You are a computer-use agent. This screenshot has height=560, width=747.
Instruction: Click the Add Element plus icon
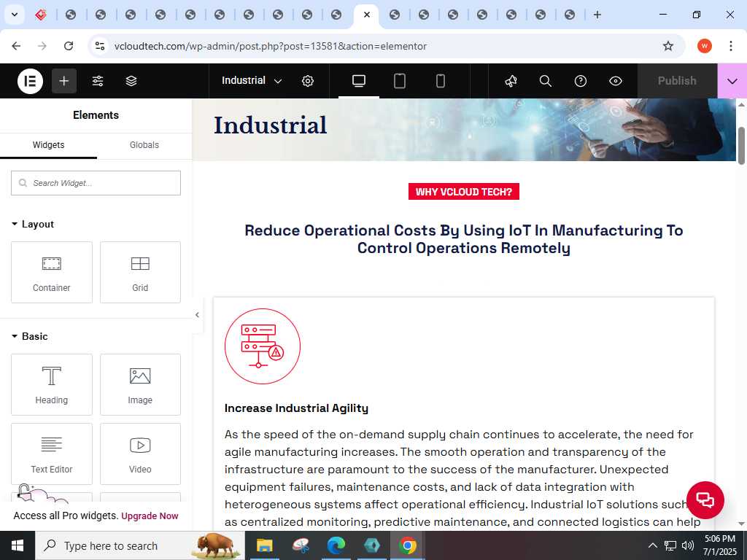[x=64, y=81]
